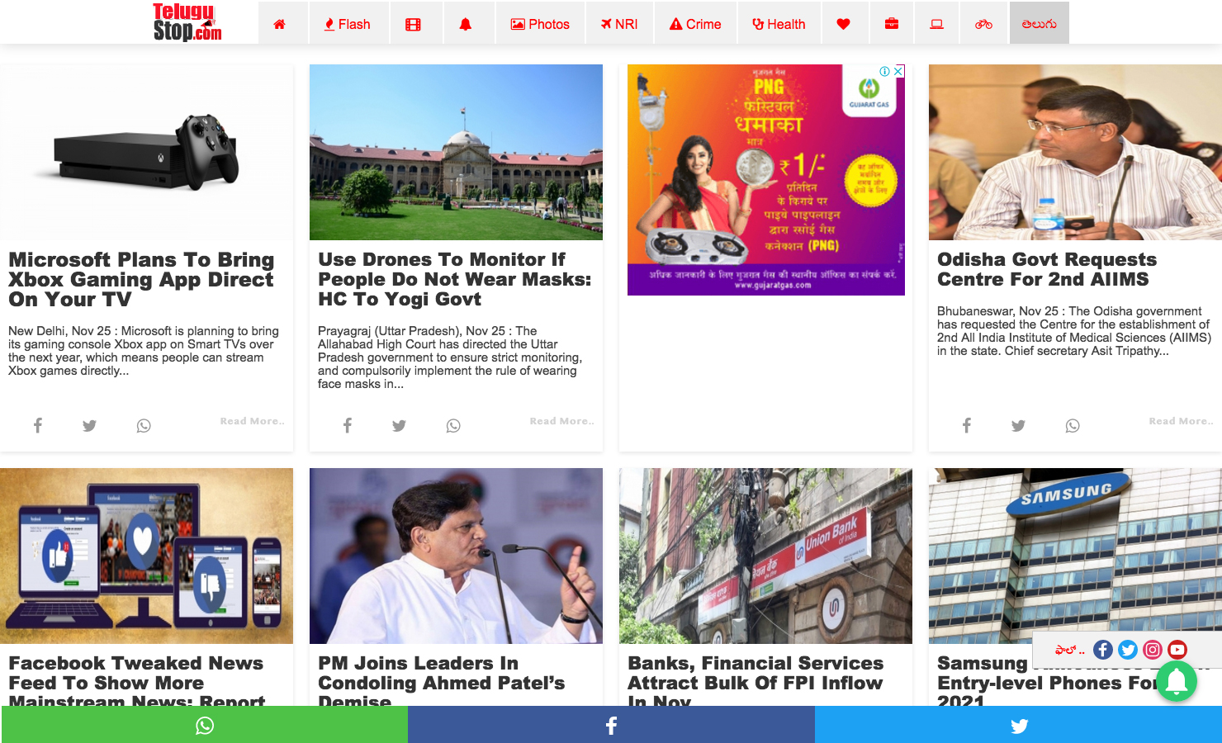Click the green notification bell button
The image size is (1222, 743).
[x=1177, y=681]
